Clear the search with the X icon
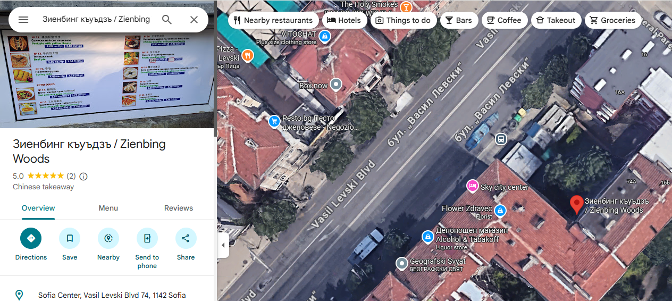The height and width of the screenshot is (301, 672). (194, 20)
